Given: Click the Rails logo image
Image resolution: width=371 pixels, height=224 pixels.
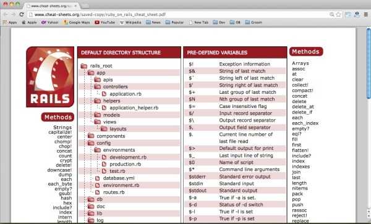Looking at the screenshot, I should (x=50, y=77).
